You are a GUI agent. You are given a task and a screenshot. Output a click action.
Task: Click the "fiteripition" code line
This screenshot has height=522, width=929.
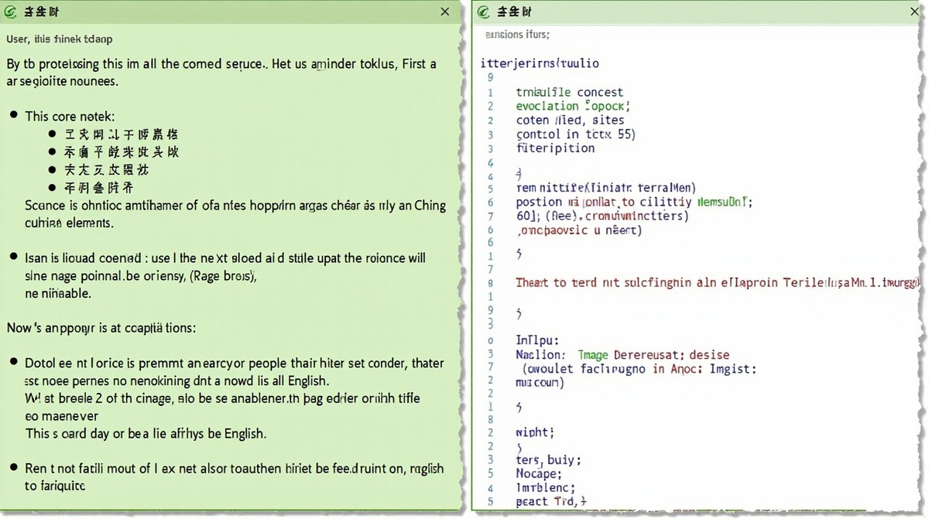[555, 148]
